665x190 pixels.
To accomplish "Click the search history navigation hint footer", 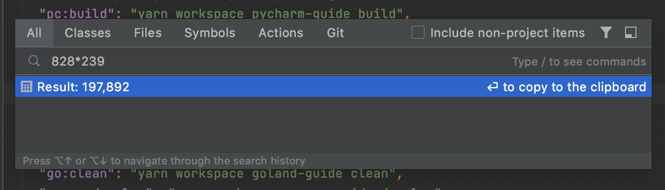I will point(164,161).
